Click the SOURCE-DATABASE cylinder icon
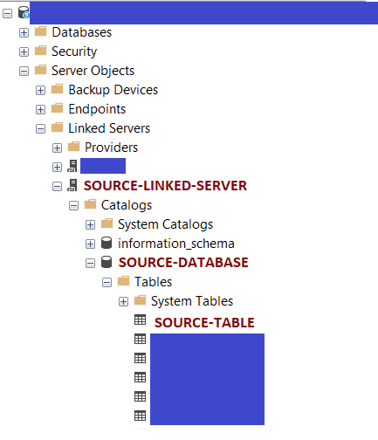The image size is (378, 440). (x=107, y=262)
